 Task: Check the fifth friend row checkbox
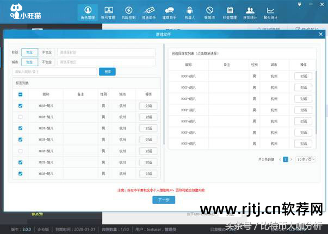coord(20,151)
